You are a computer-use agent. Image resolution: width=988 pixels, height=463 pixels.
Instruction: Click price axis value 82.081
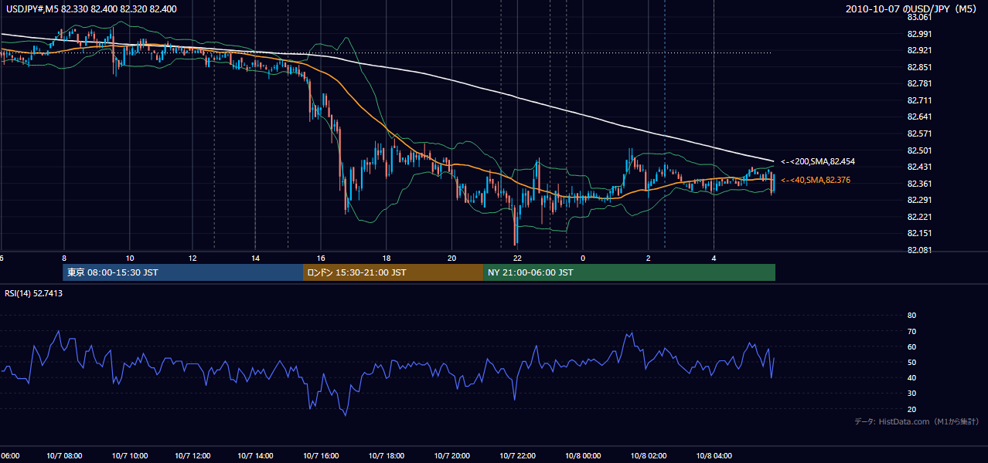(919, 250)
